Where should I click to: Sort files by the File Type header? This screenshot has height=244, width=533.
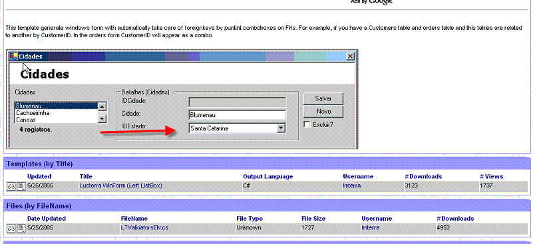[250, 219]
